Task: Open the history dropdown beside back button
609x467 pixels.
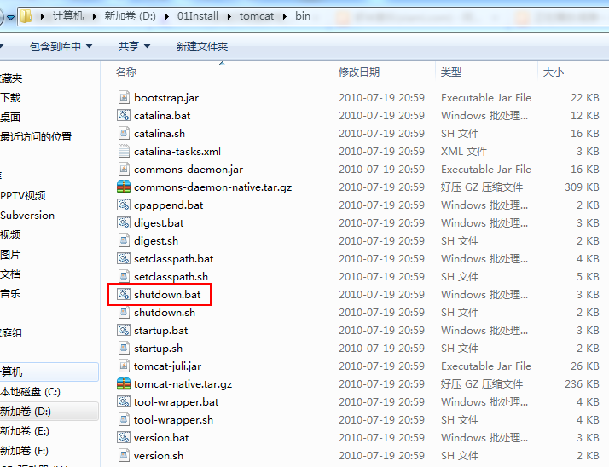Action: (x=11, y=17)
